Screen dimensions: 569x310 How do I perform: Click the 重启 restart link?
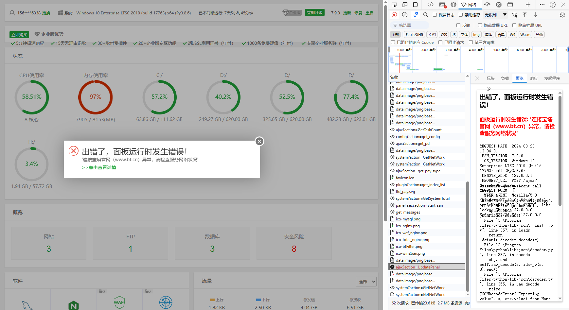369,13
